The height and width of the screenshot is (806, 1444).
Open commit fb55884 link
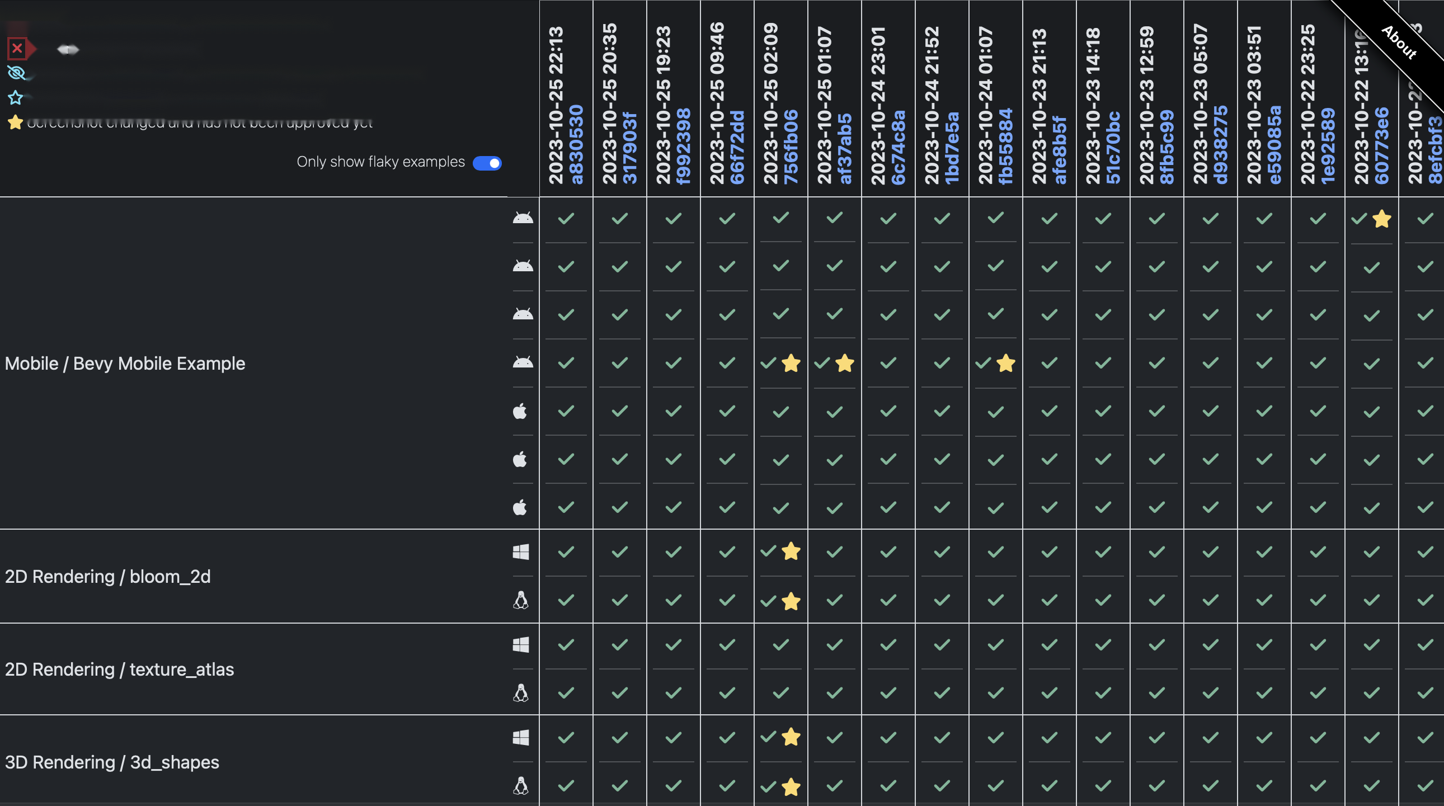point(1006,147)
